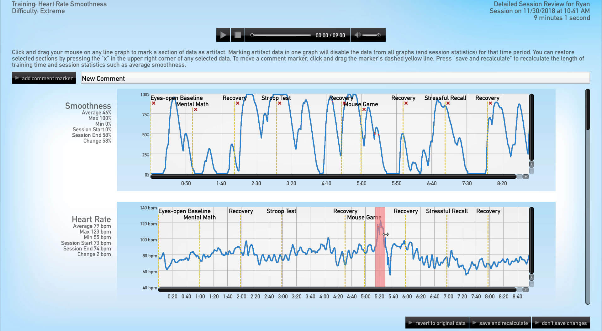
Task: Remove the Eyes-open Baseline marker via red x
Action: pyautogui.click(x=154, y=103)
